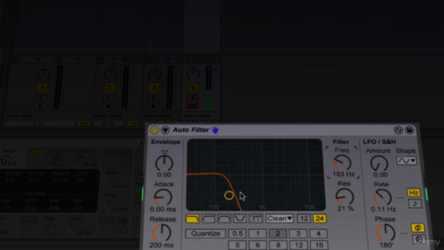Click the LFO Amount knob
The height and width of the screenshot is (250, 444).
coord(379,163)
